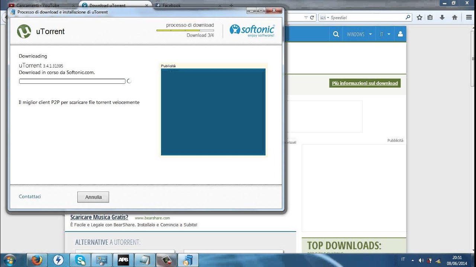Open the URL history dropdown arrow
Screen dimensions: 476x267
(x=306, y=17)
